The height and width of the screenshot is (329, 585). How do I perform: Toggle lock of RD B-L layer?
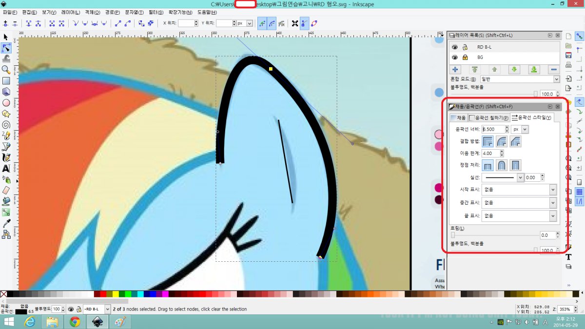(x=465, y=47)
